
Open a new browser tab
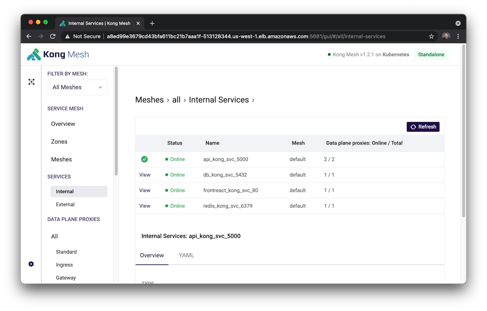coord(152,23)
